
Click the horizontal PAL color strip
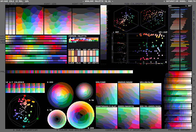[x=69, y=72]
